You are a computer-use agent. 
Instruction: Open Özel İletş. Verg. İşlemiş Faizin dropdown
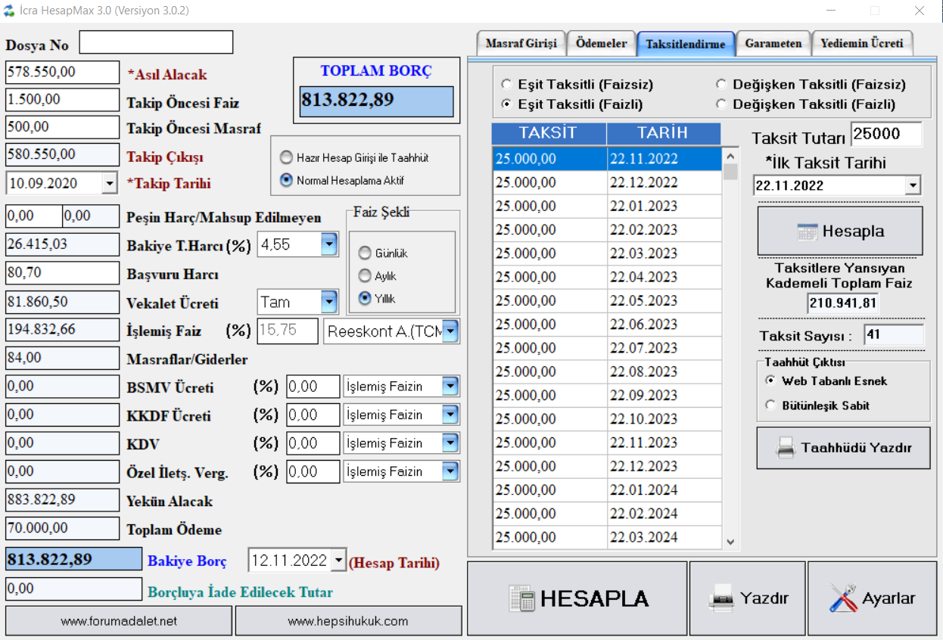pyautogui.click(x=450, y=471)
